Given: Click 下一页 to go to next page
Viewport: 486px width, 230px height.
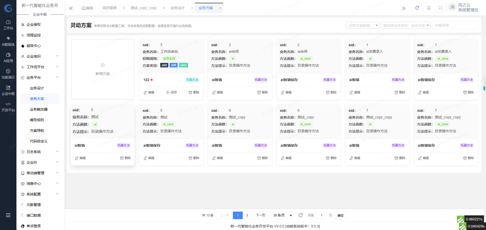Looking at the screenshot, I should click(x=260, y=215).
